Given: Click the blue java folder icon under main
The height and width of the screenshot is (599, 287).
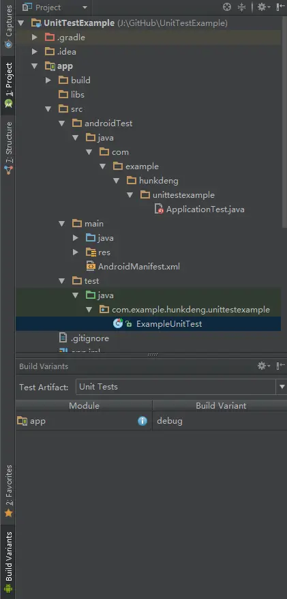Looking at the screenshot, I should [91, 237].
